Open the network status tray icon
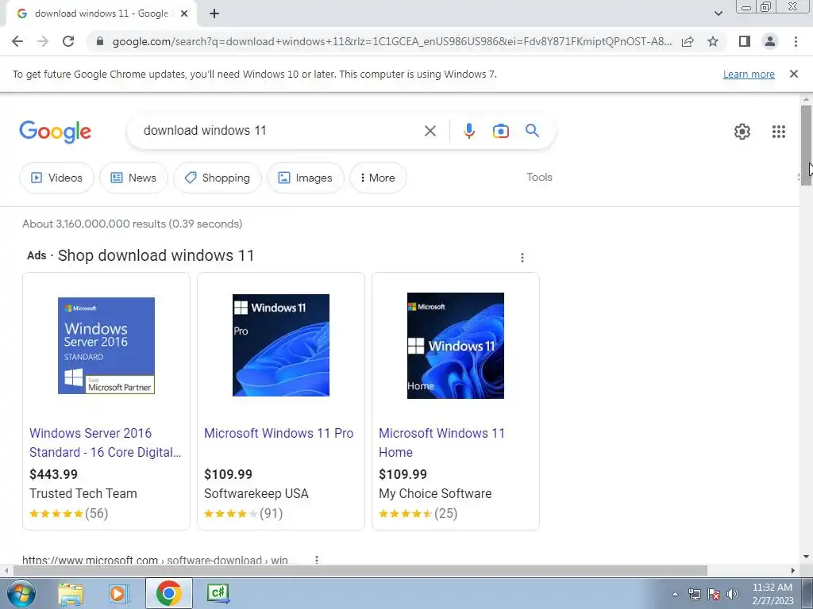Screen dimensions: 813x609 (x=694, y=594)
